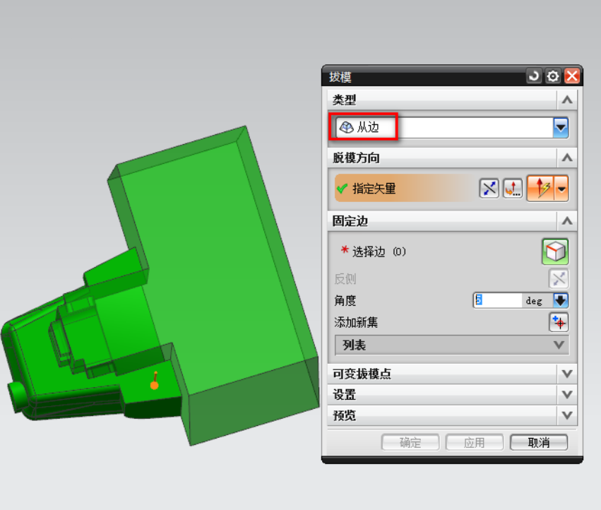Click the 角度 value input field
Image resolution: width=601 pixels, height=510 pixels.
[x=497, y=300]
